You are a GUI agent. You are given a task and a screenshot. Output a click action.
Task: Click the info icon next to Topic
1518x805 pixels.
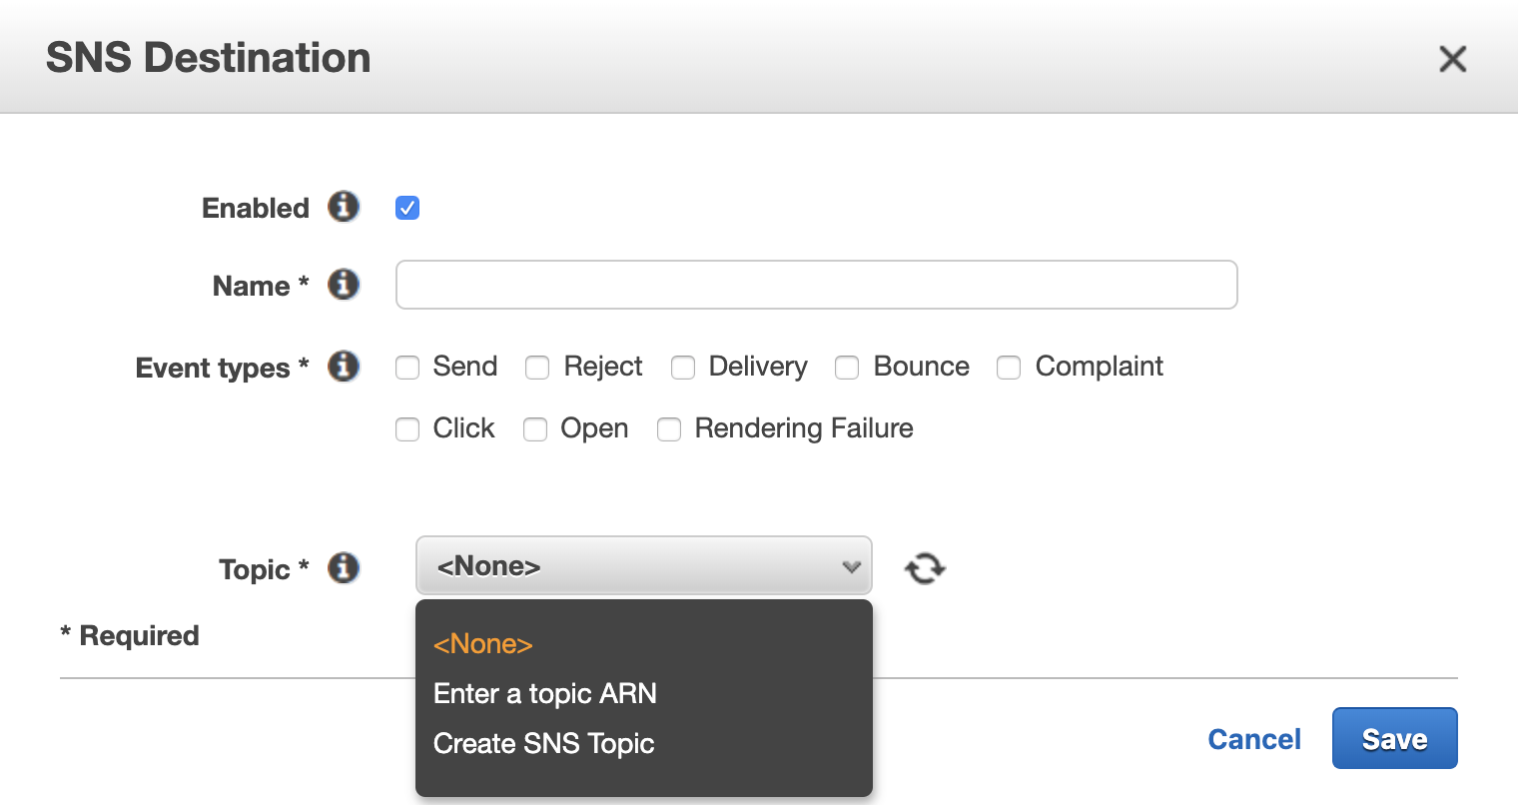344,568
